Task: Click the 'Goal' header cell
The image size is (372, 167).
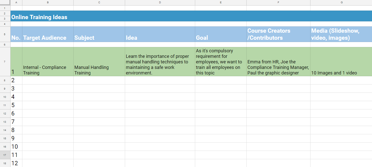Action: 221,34
